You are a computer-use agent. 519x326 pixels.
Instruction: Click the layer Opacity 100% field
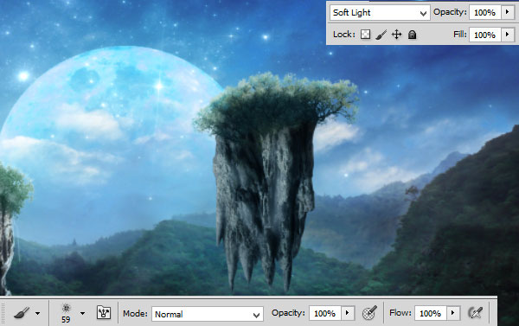485,13
